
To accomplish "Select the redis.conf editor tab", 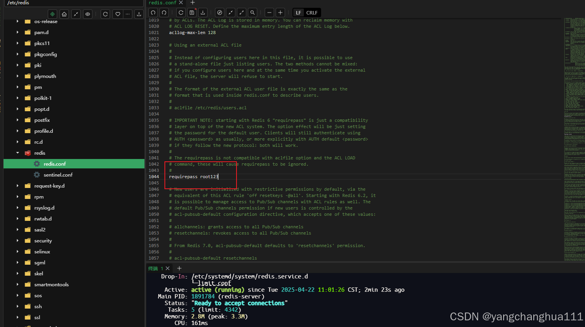I will 162,3.
